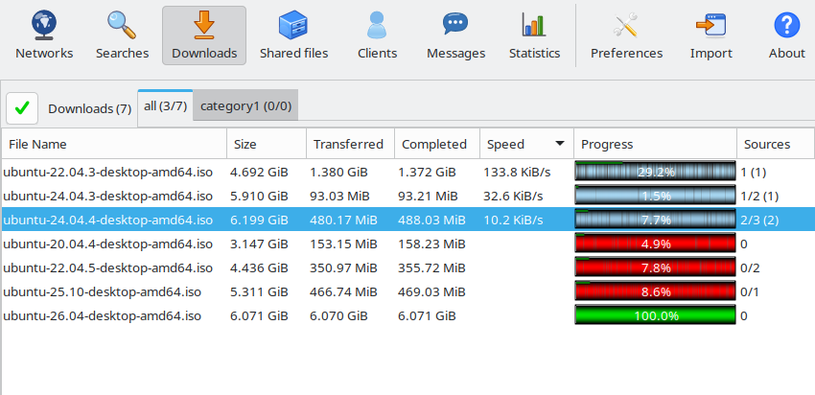The height and width of the screenshot is (395, 815).
Task: Open the Searches magnifier icon
Action: pyautogui.click(x=122, y=25)
